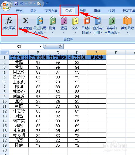Select the cell containing 周杰伦
The height and width of the screenshot is (155, 135).
click(19, 72)
